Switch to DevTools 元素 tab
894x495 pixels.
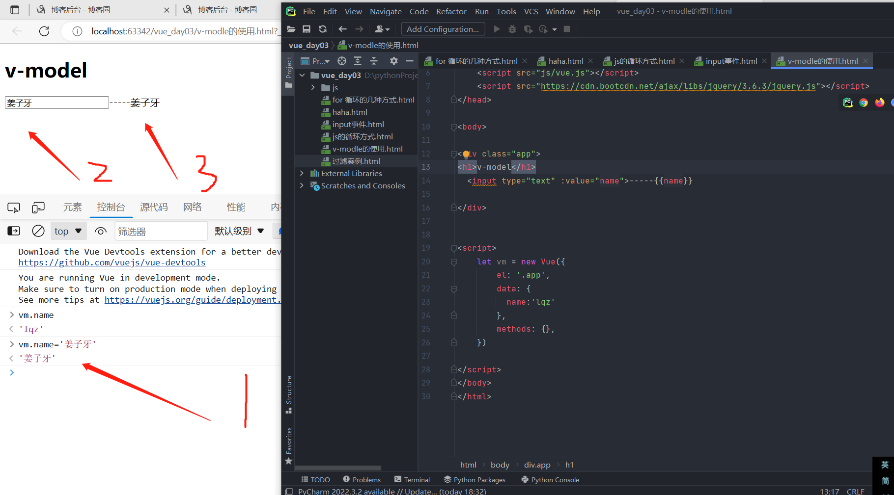pos(72,208)
